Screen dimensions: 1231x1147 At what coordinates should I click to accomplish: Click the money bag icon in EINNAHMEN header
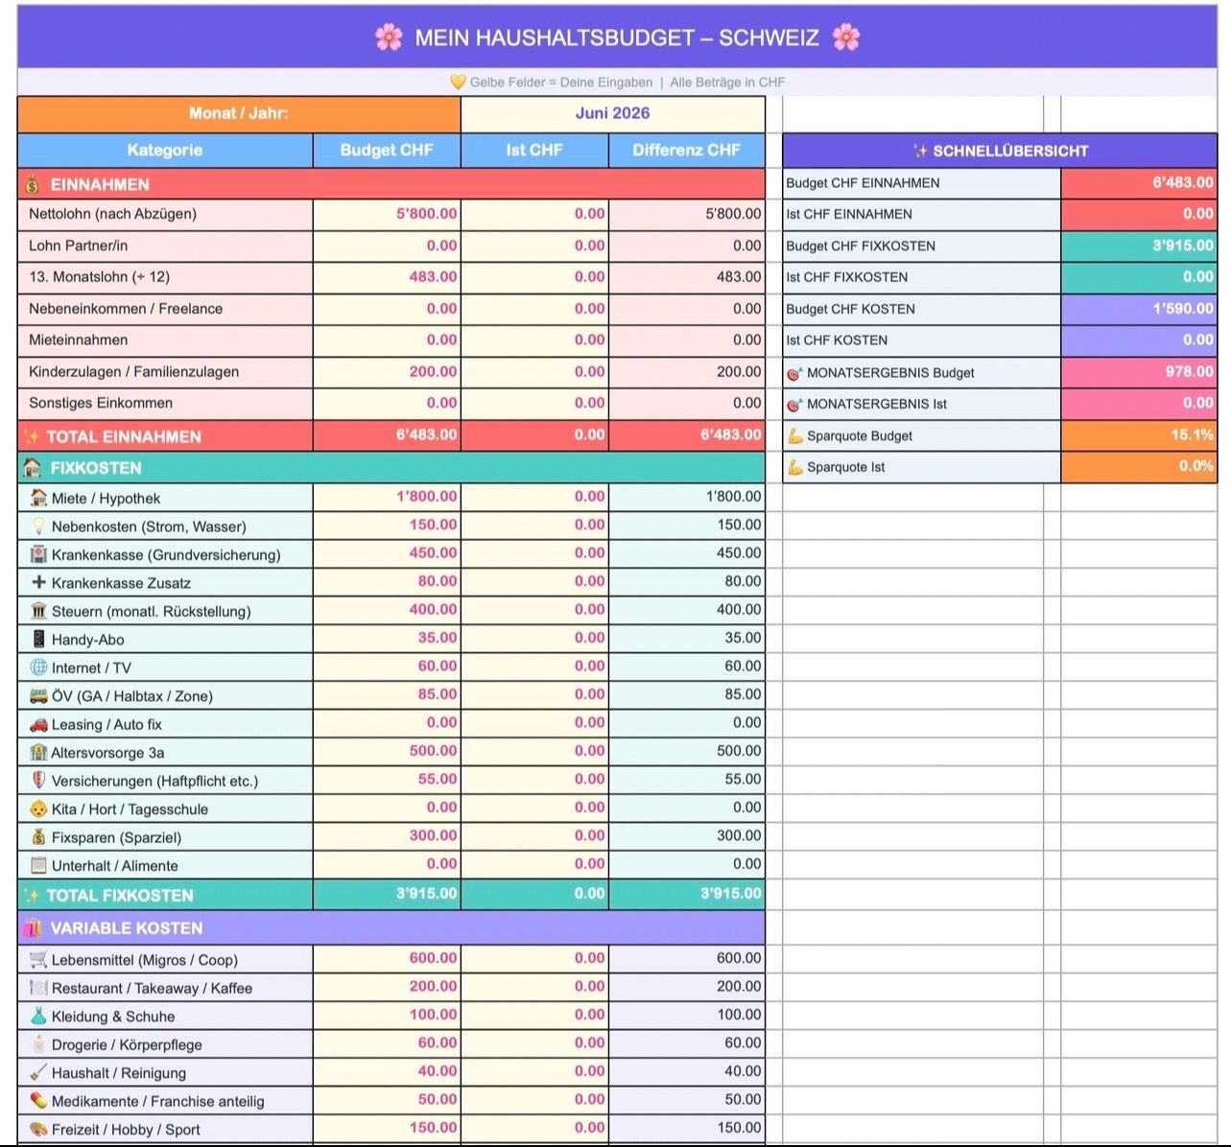tap(33, 184)
